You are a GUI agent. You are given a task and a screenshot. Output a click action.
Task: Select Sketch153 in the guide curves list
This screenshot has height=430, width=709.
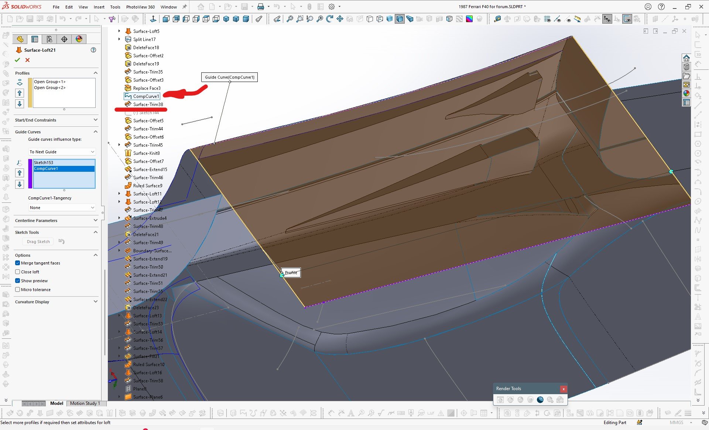64,163
